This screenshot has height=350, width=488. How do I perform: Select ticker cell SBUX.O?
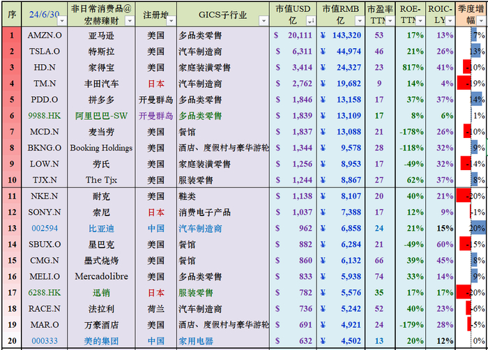pos(45,244)
